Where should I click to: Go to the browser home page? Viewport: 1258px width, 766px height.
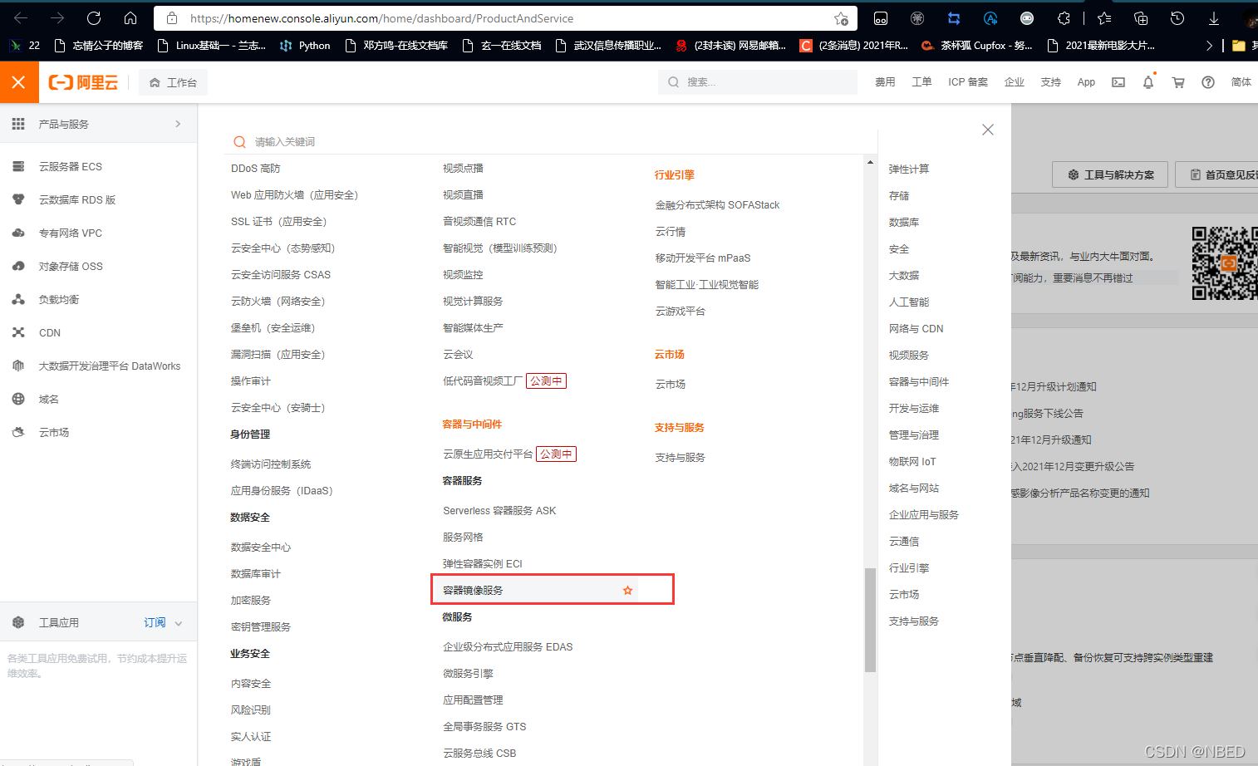130,18
